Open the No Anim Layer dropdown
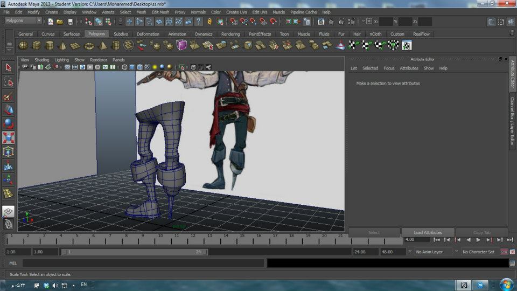 (x=410, y=252)
